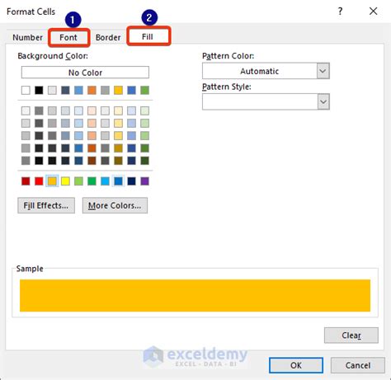Select the highlighted orange standard swatch

tap(52, 181)
